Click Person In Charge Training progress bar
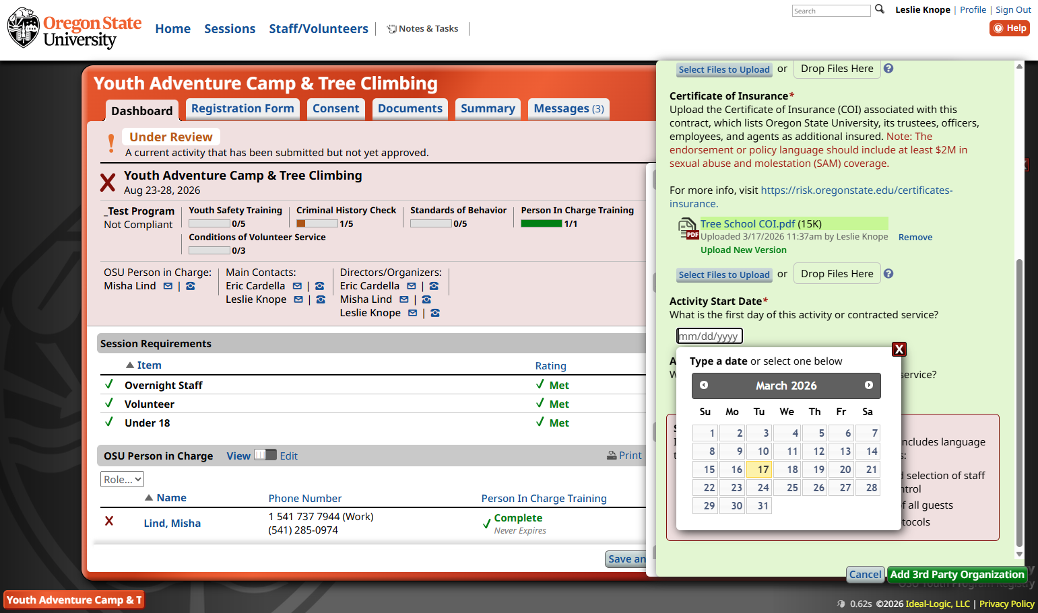This screenshot has width=1038, height=613. 542,223
